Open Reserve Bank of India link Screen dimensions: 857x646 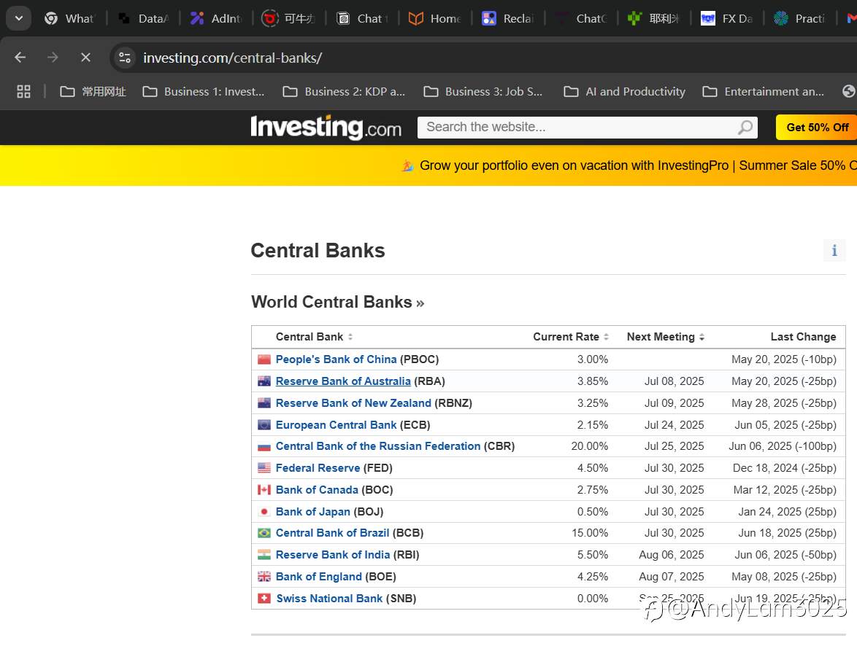[333, 555]
